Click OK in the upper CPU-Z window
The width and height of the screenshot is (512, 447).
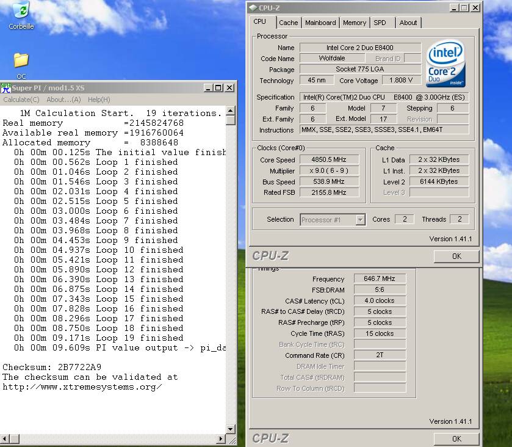[x=456, y=256]
